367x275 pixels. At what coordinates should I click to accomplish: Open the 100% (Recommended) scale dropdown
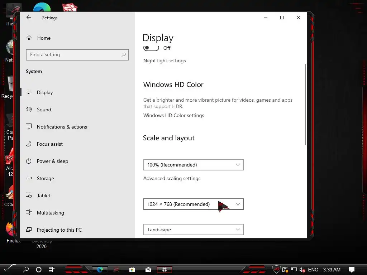[193, 165]
